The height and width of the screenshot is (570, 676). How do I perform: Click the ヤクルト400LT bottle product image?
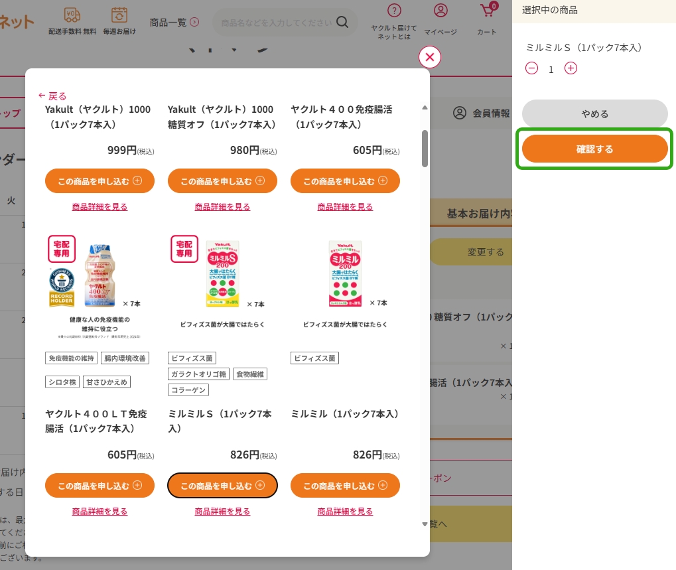100,275
